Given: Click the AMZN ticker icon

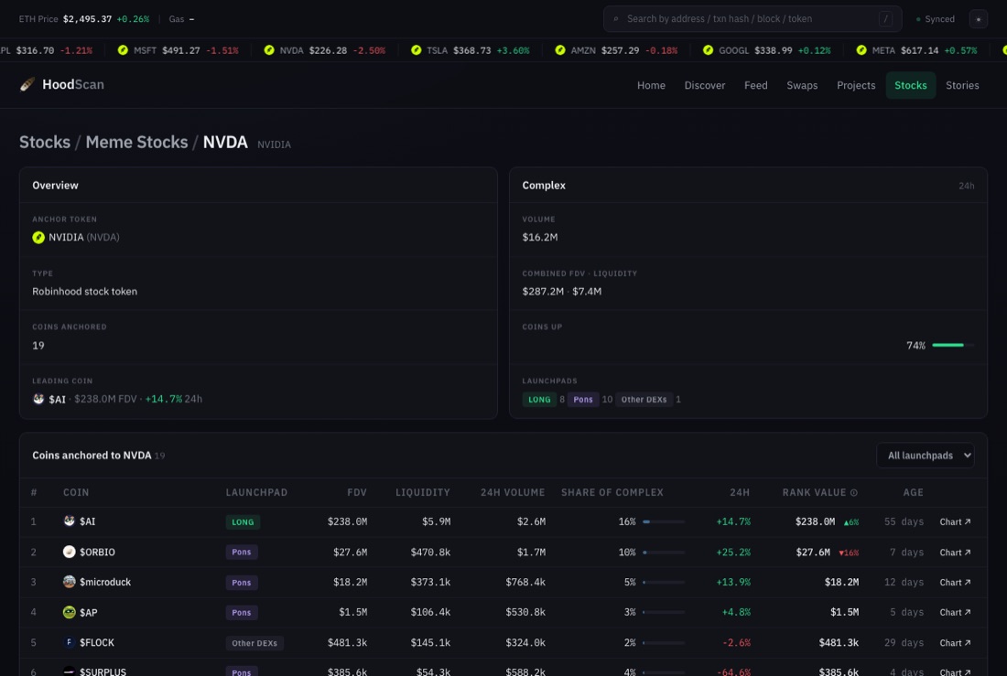Looking at the screenshot, I should [x=560, y=50].
